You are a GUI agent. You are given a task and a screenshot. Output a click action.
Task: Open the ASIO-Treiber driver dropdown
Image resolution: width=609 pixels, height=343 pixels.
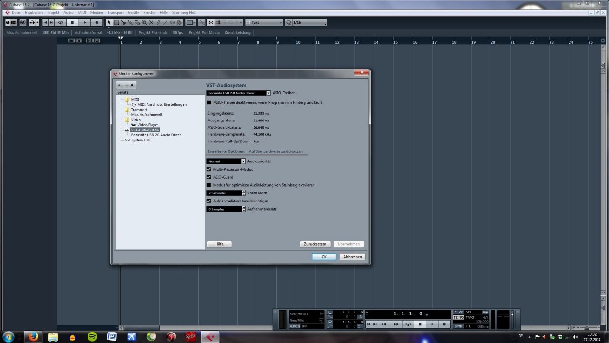coord(238,93)
